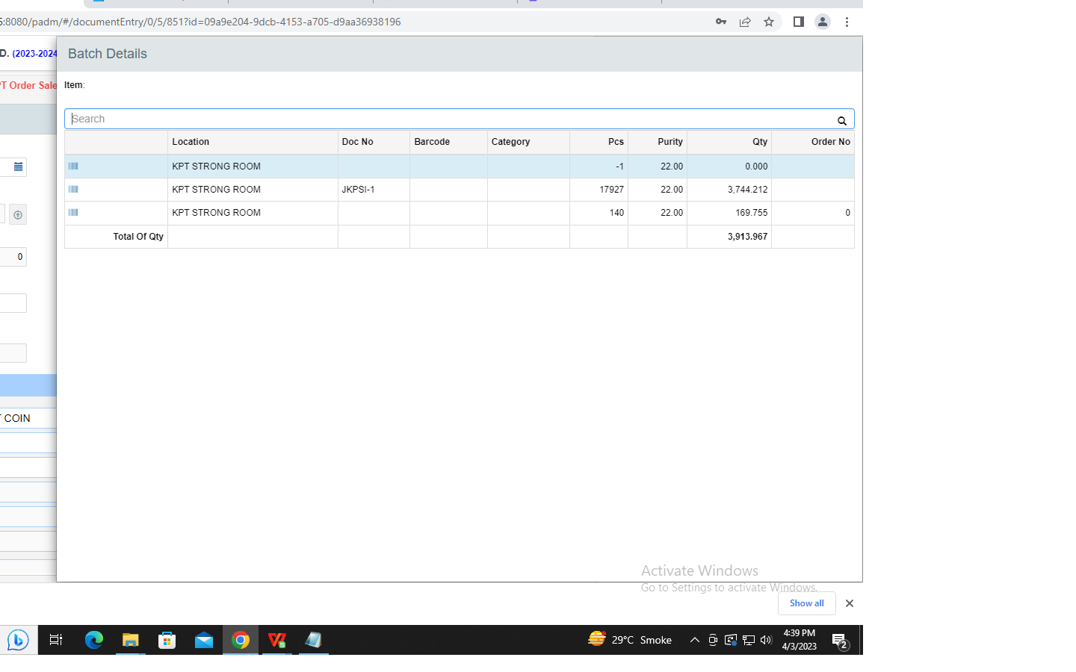Select the 0.000 Qty cell
The image size is (1076, 672).
pos(729,167)
